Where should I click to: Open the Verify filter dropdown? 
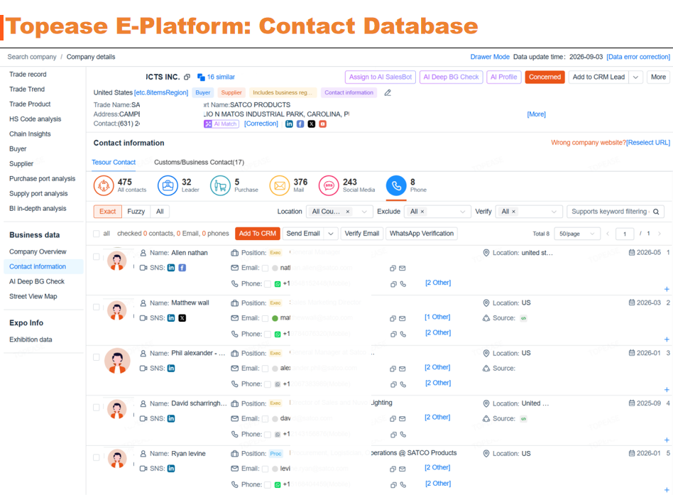tap(529, 212)
